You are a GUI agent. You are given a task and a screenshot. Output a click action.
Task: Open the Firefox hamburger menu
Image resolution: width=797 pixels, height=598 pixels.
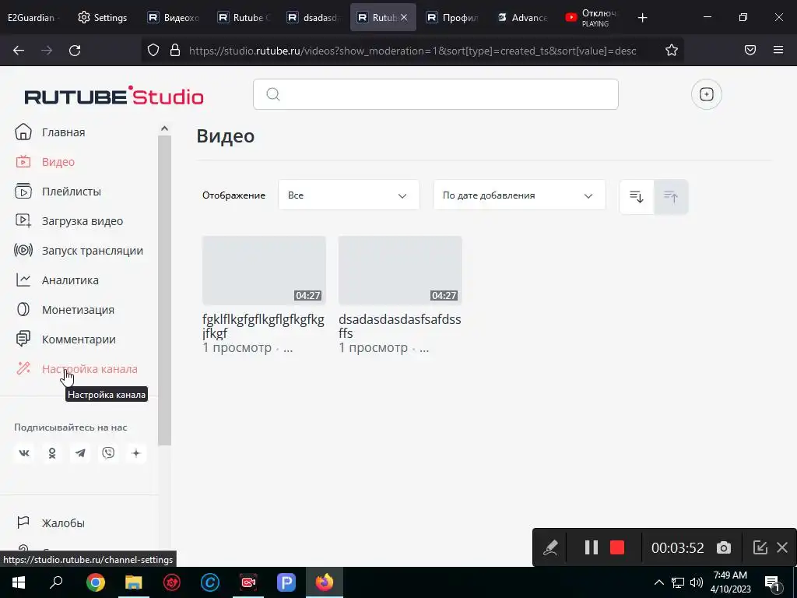pos(778,50)
